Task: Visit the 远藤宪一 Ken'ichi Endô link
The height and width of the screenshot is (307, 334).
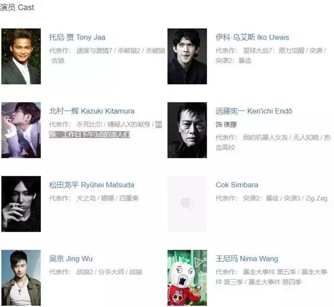Action: tap(254, 111)
